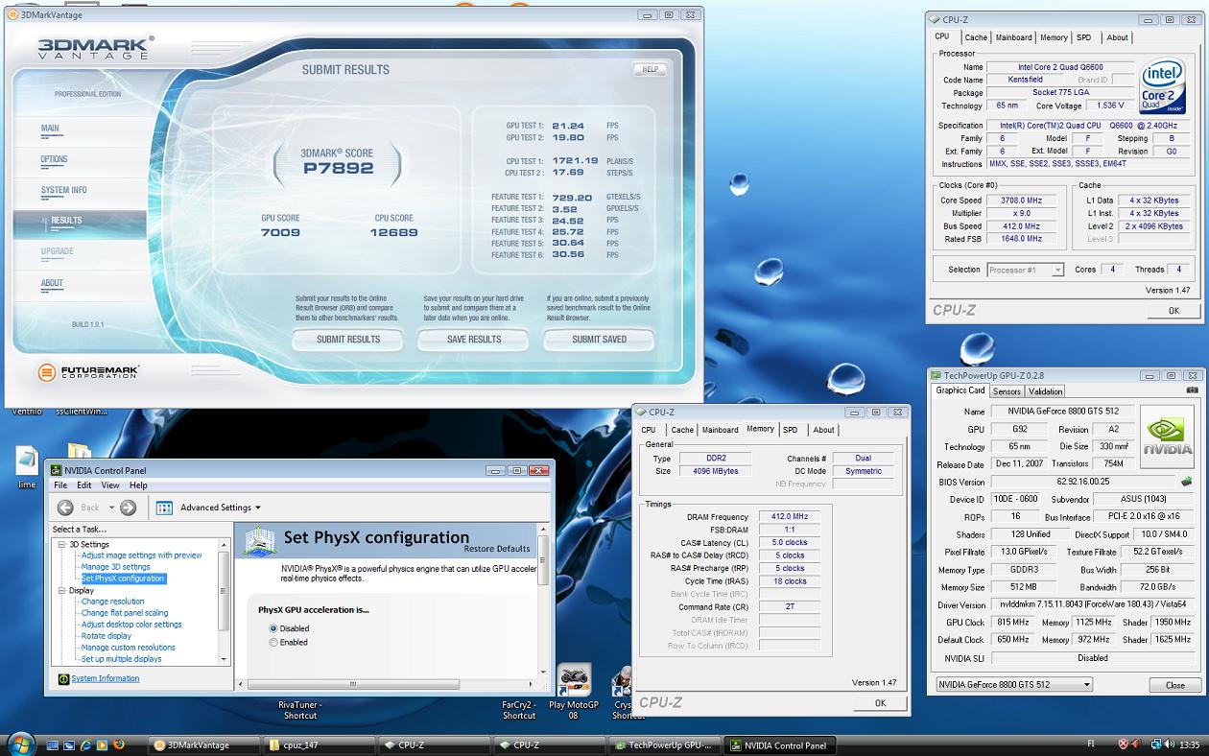Open SYSTEM INFO in 3DMark sidebar

(64, 190)
